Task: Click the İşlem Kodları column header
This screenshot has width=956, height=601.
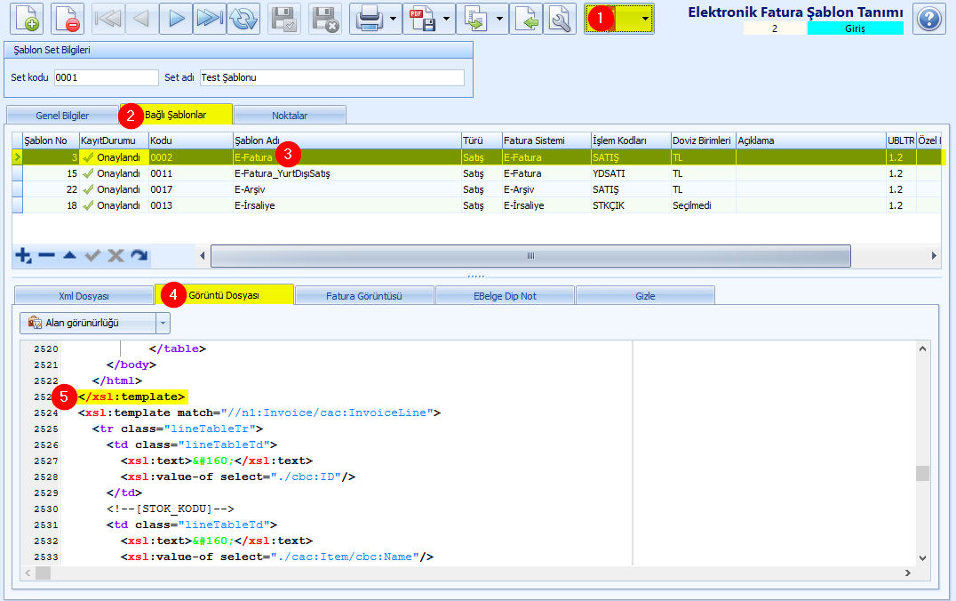Action: click(631, 140)
